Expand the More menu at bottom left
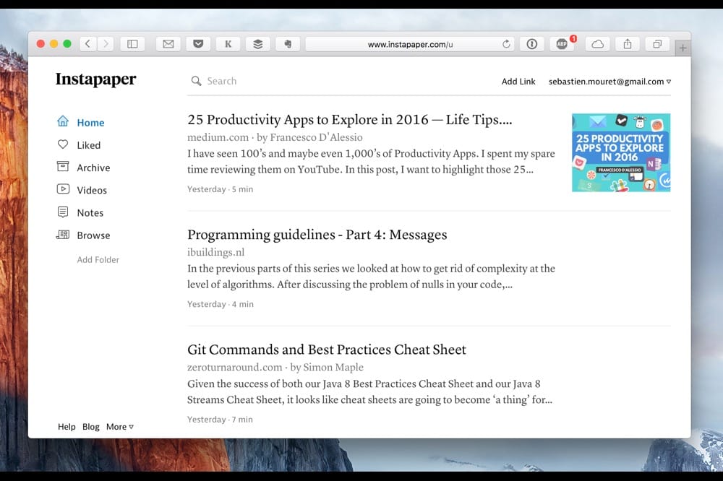The width and height of the screenshot is (723, 481). pos(119,427)
